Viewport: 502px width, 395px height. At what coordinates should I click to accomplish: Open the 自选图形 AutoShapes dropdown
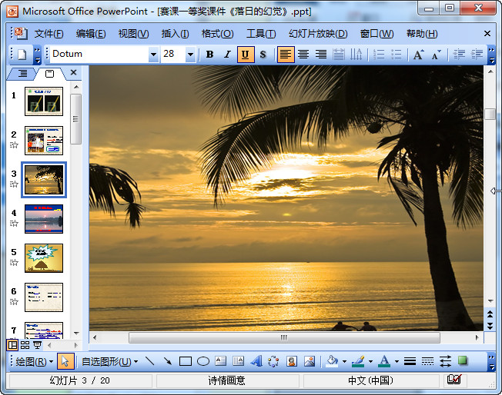point(109,361)
